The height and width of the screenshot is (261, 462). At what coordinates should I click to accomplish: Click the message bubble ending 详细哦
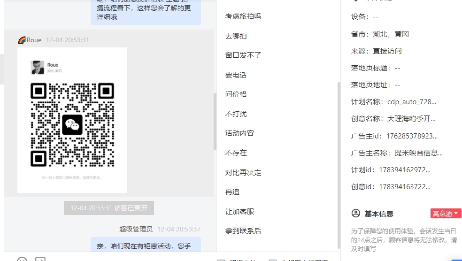(x=146, y=12)
